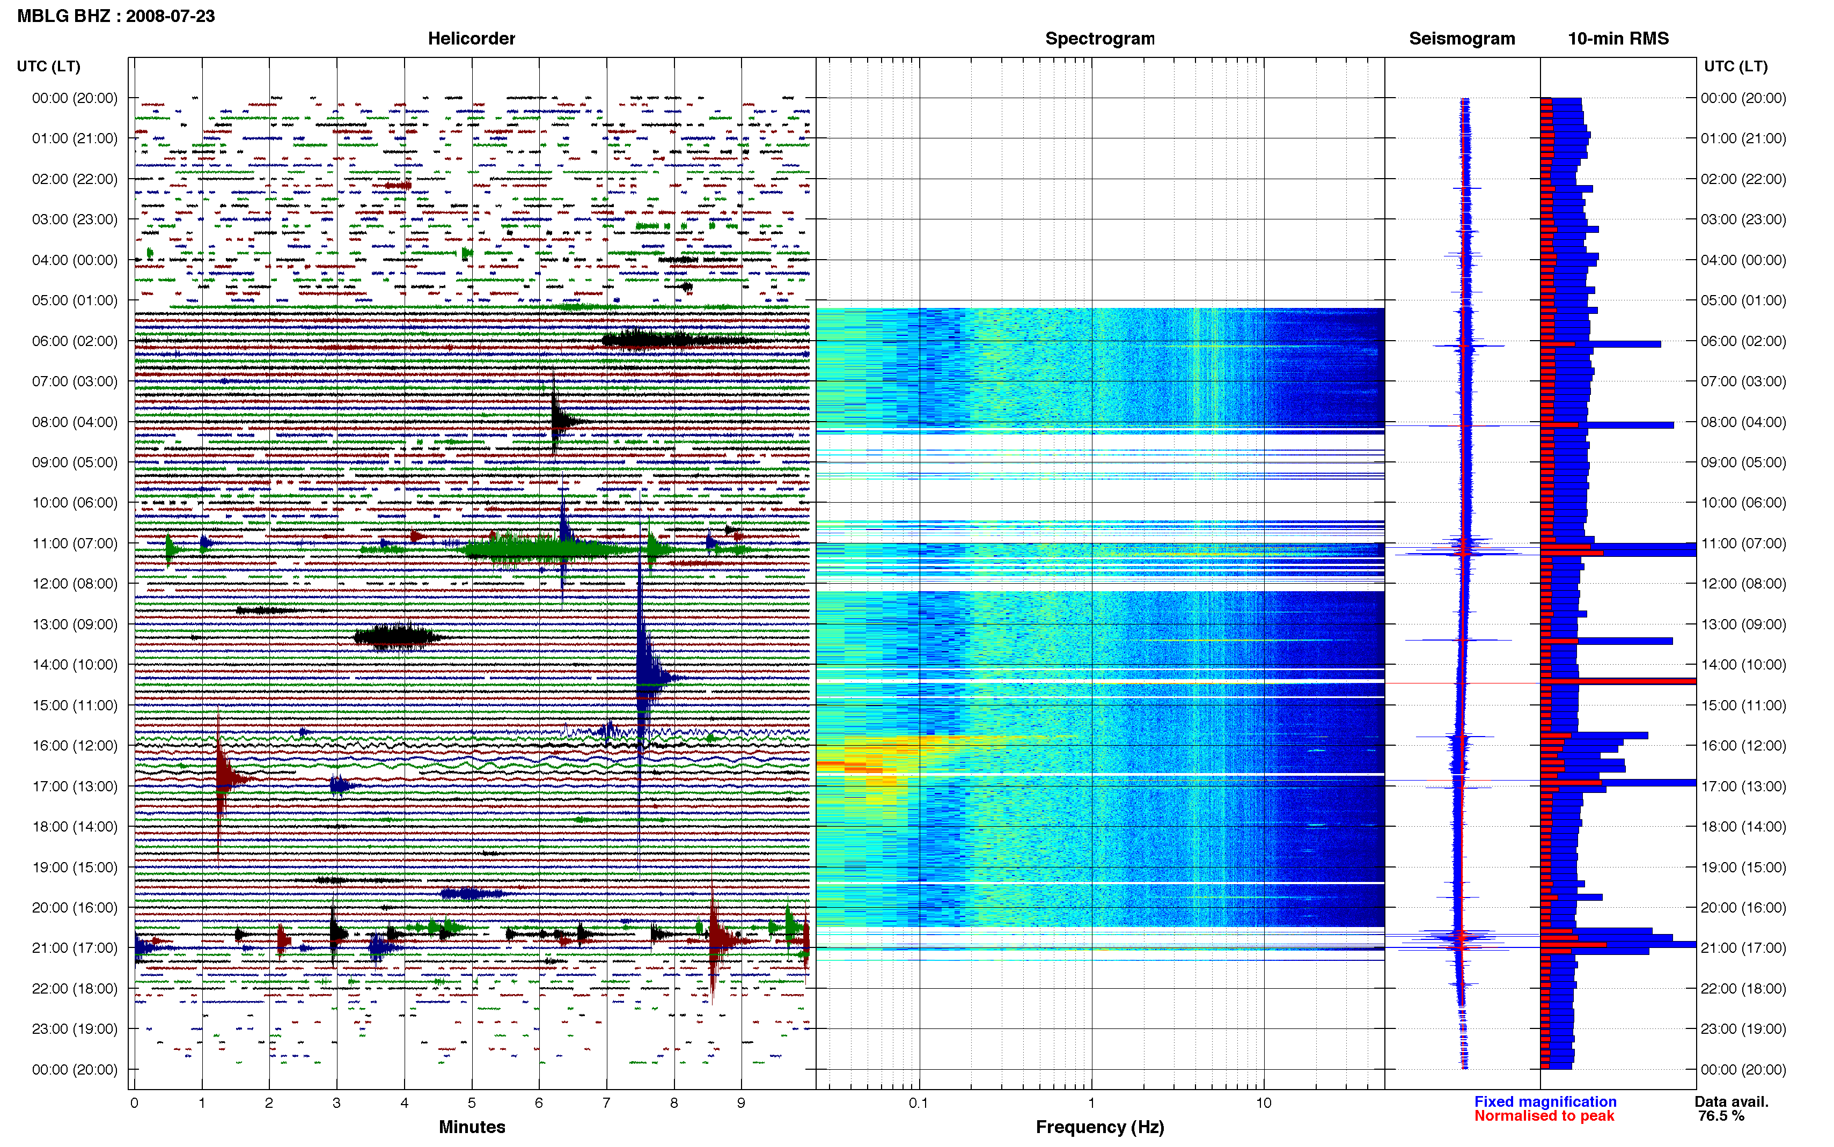The height and width of the screenshot is (1147, 1834).
Task: Click left time label 21:00 (17:00)
Action: (75, 947)
